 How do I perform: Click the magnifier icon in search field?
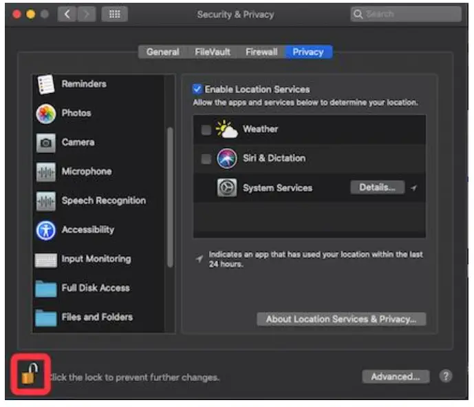[x=358, y=14]
